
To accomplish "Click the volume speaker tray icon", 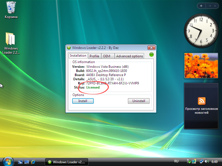I will 207,161.
